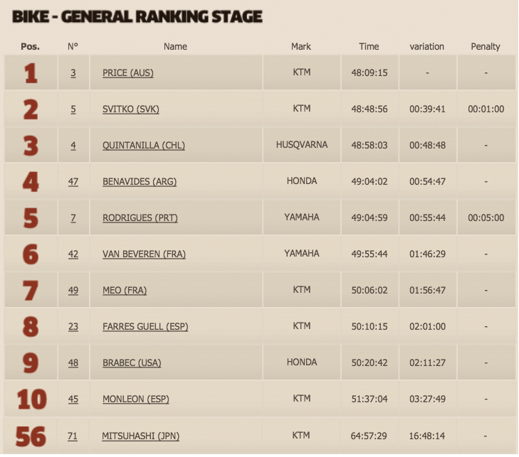Select the RODRIGUES (PRT) name link
Screen dimensions: 519x457
140,217
